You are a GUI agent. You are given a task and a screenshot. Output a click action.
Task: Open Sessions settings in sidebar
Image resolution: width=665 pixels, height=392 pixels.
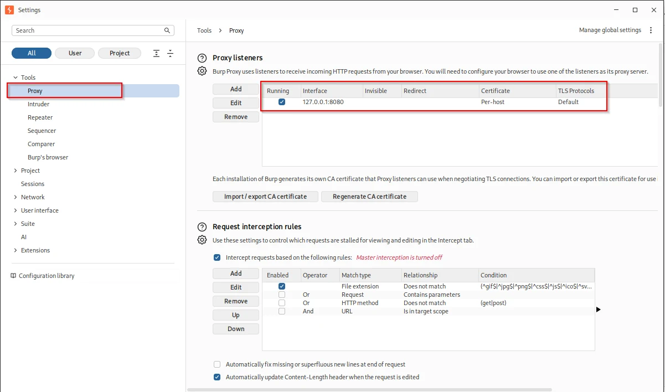click(x=33, y=184)
